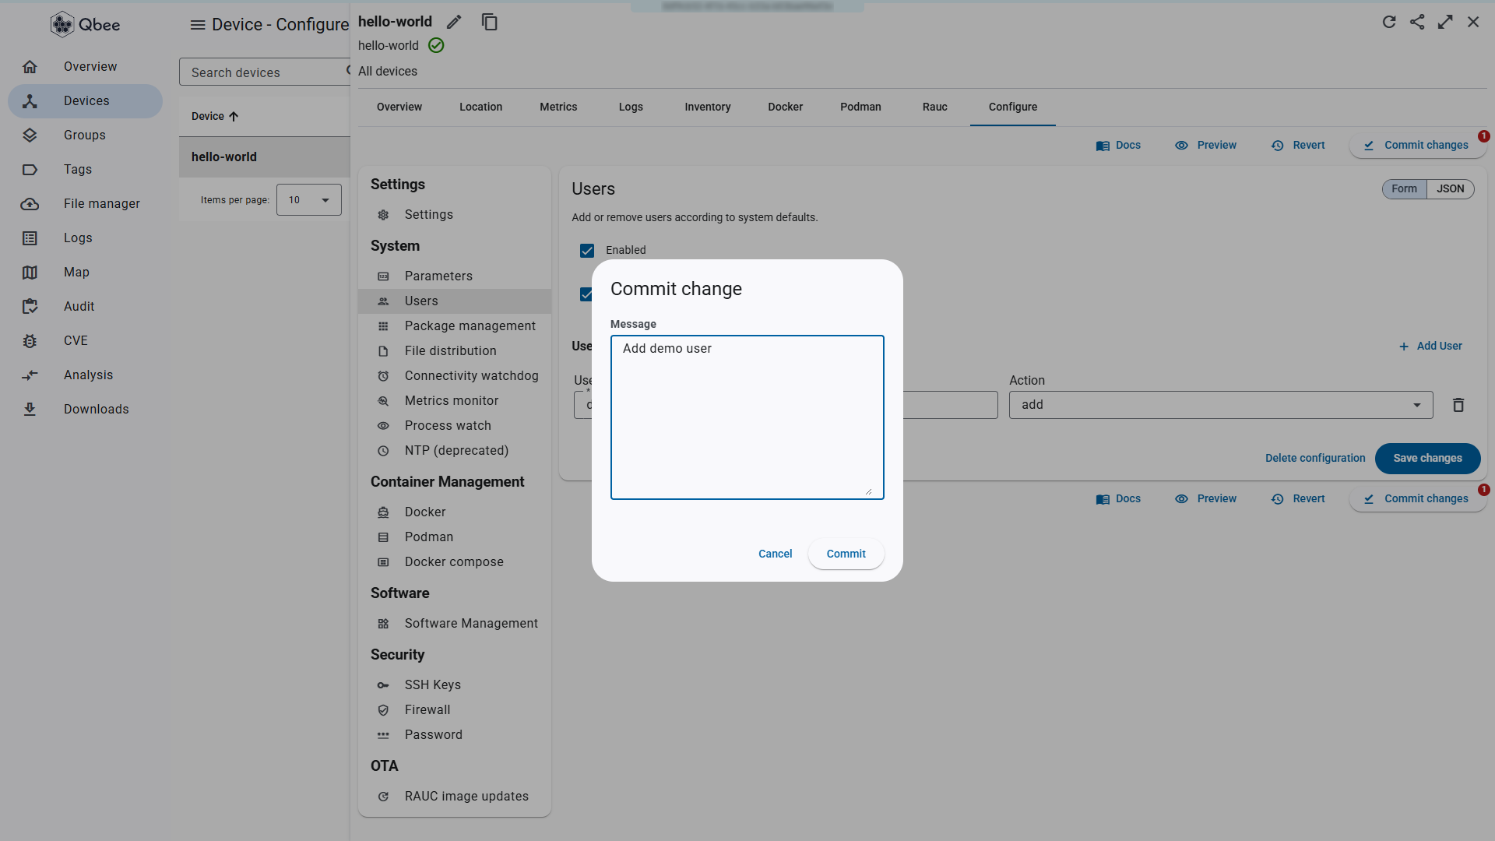Open Docker compose configuration item
The width and height of the screenshot is (1495, 841).
tap(455, 562)
